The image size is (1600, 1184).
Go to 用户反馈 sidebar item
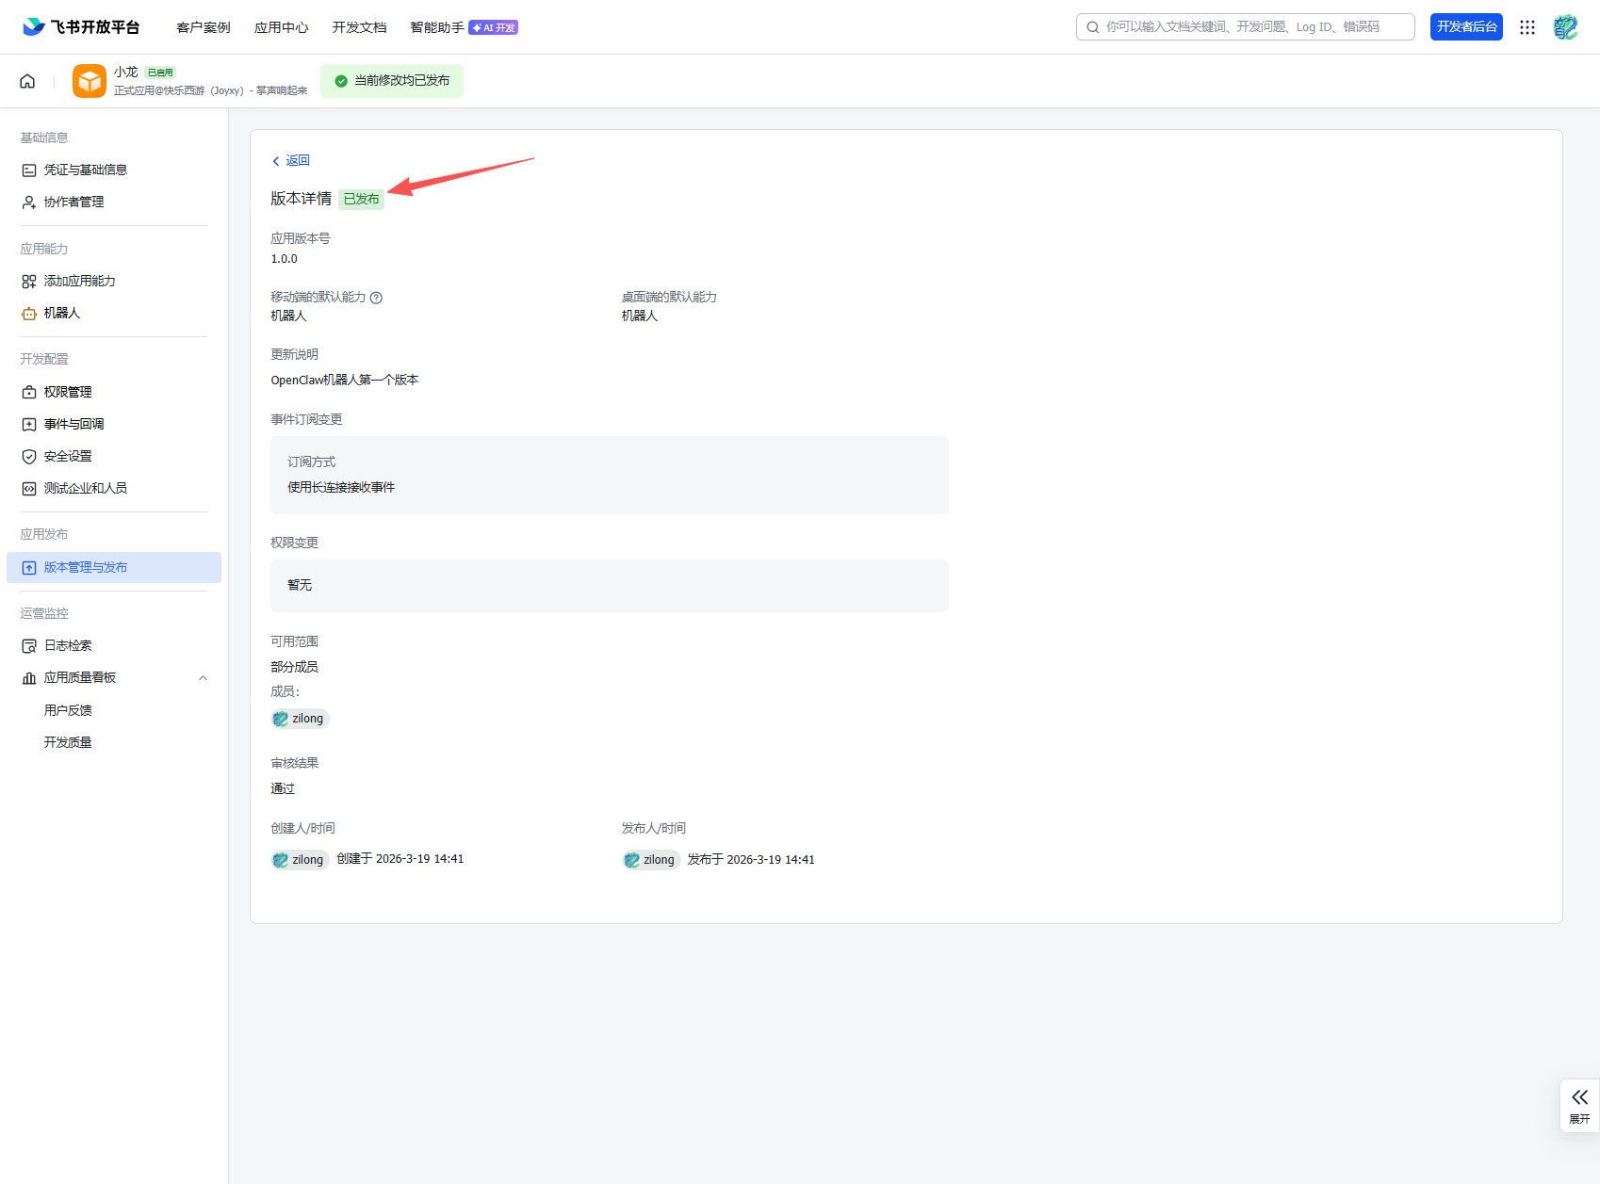click(x=68, y=710)
